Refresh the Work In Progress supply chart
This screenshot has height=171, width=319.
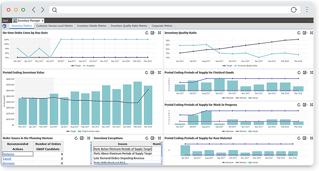click(x=299, y=105)
